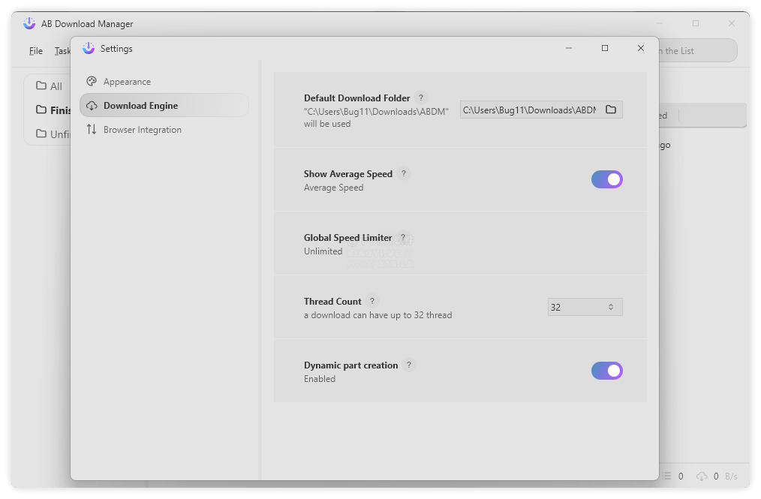This screenshot has height=499, width=761.
Task: Click the Thread Count stepper arrows
Action: [611, 307]
